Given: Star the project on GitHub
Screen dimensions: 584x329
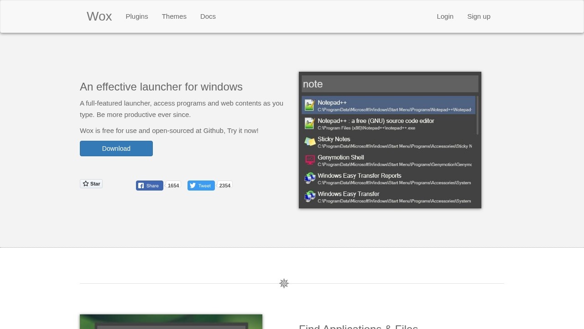Looking at the screenshot, I should (91, 184).
